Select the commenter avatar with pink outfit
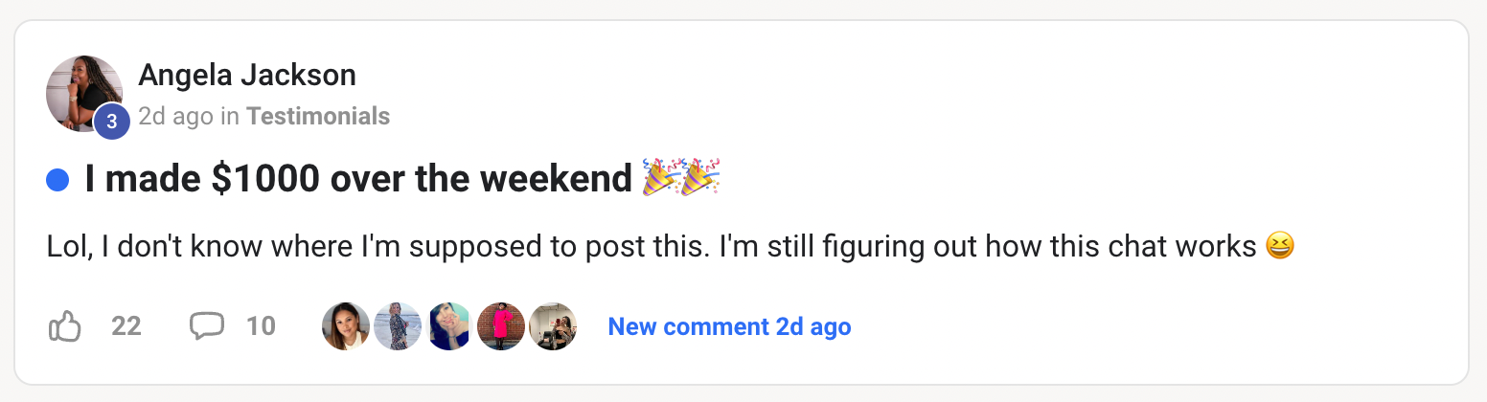Image resolution: width=1487 pixels, height=402 pixels. [x=501, y=326]
